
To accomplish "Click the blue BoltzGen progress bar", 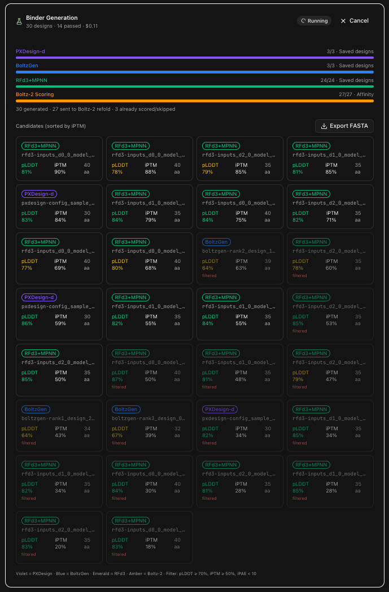I will (194, 72).
